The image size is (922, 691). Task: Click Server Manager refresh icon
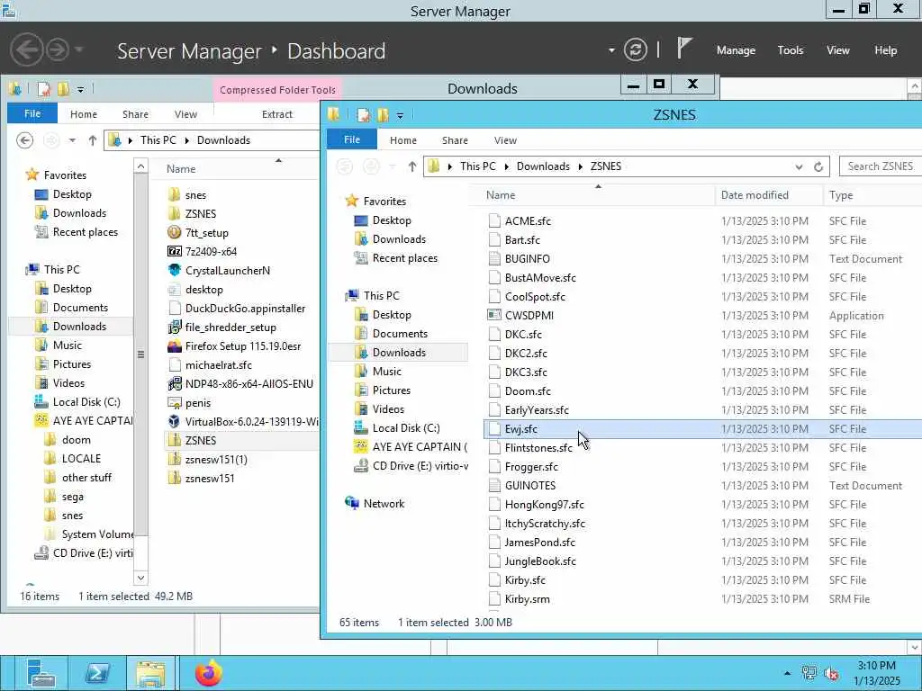pos(635,50)
